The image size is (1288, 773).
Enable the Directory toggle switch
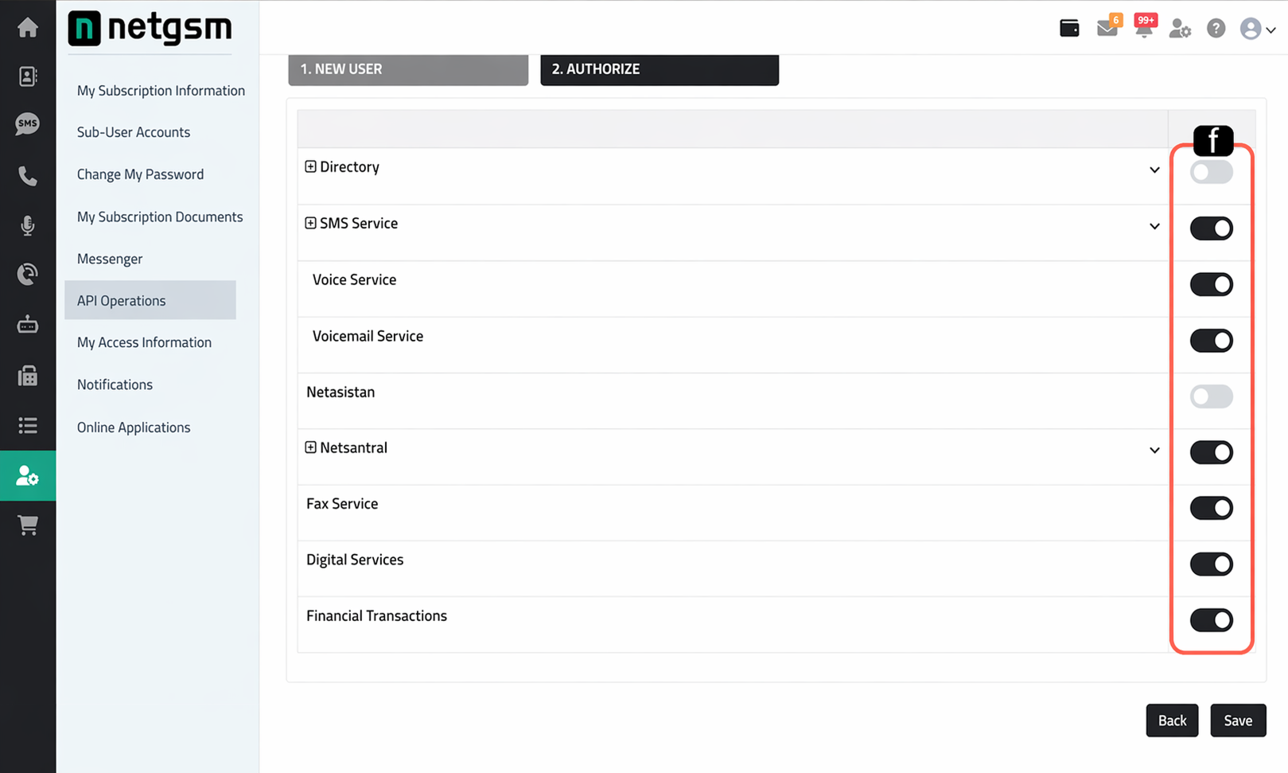1211,172
